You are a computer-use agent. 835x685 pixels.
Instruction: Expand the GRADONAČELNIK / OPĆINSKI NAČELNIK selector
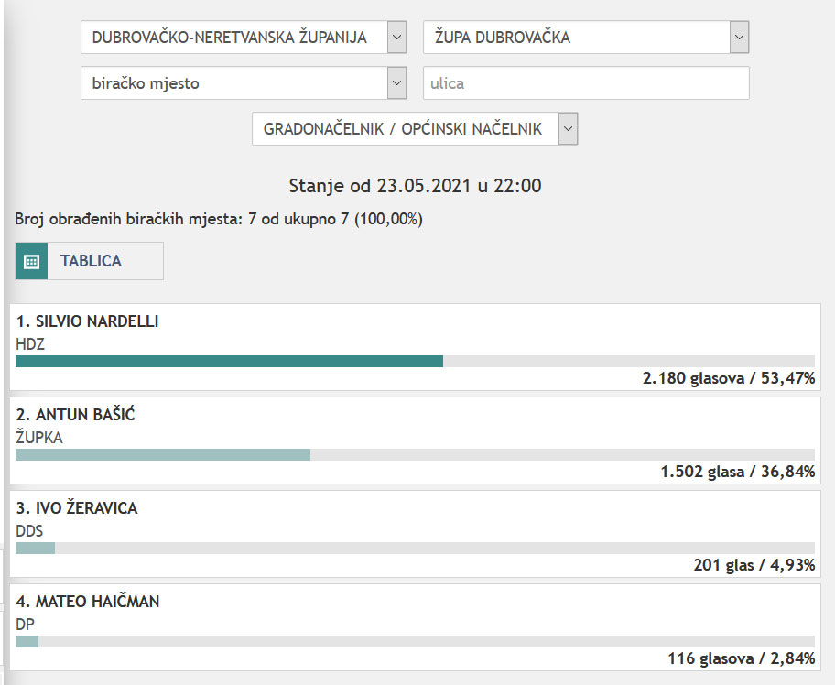tap(404, 129)
